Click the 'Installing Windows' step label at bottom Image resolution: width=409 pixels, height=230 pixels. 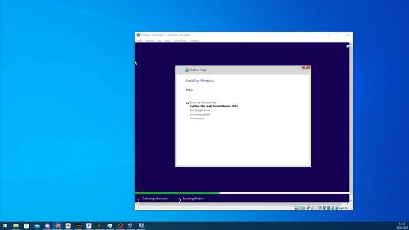tap(194, 199)
